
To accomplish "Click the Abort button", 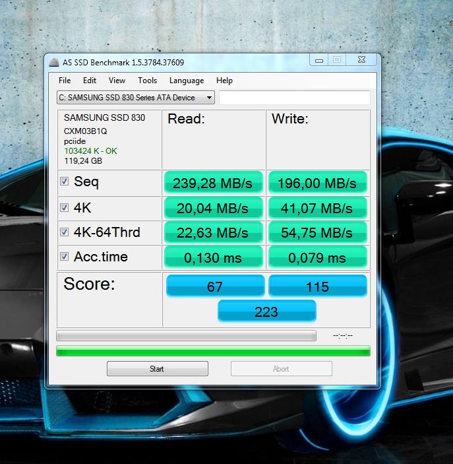I will pyautogui.click(x=281, y=369).
